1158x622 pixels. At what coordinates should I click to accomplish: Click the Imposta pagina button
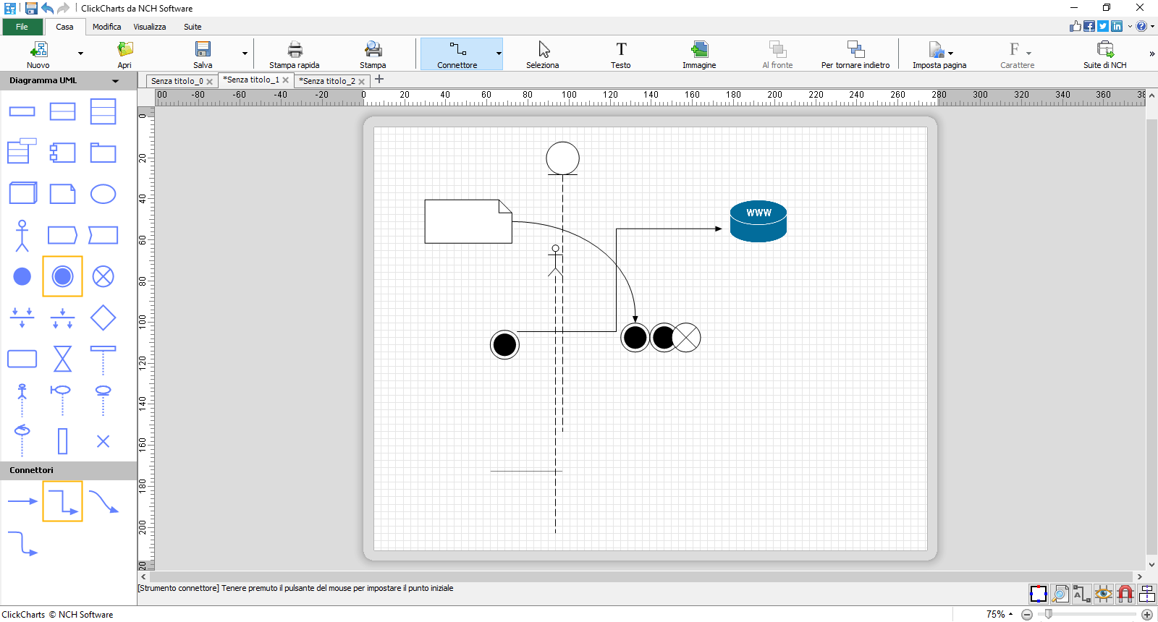pos(939,54)
